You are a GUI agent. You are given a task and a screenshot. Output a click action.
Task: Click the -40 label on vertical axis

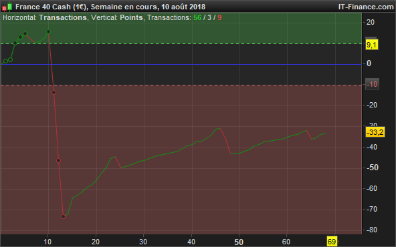pyautogui.click(x=373, y=147)
